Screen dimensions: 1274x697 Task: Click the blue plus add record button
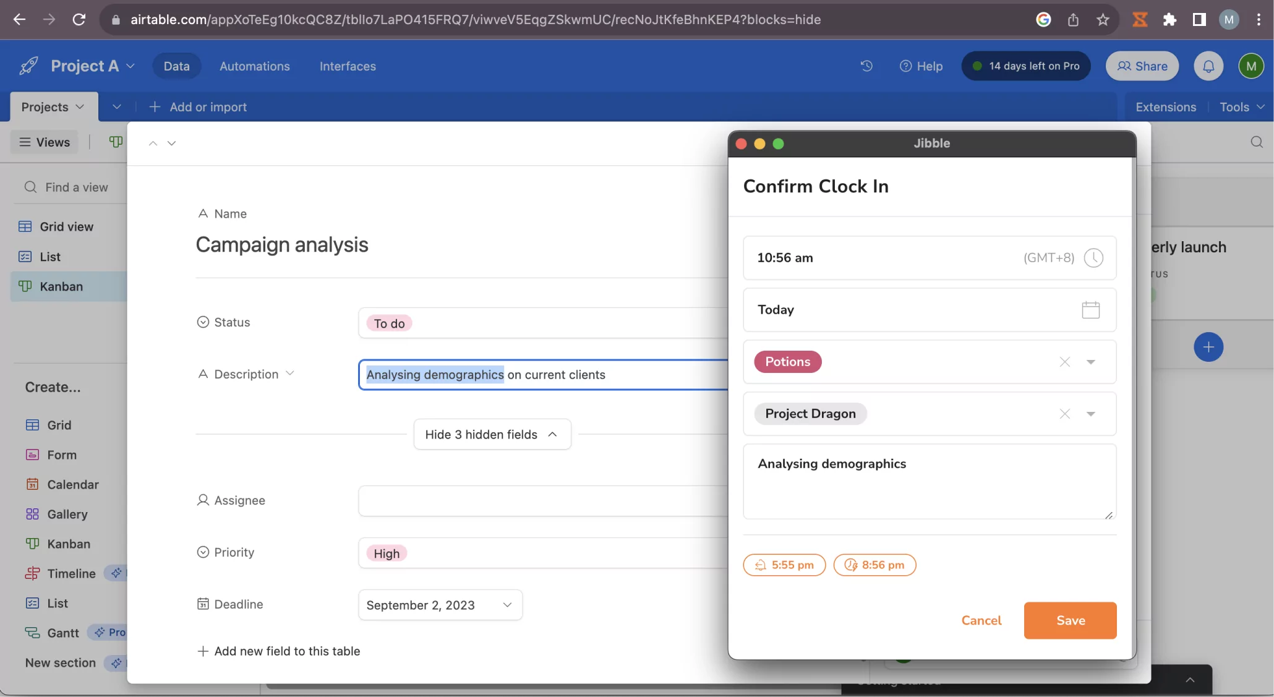tap(1208, 347)
